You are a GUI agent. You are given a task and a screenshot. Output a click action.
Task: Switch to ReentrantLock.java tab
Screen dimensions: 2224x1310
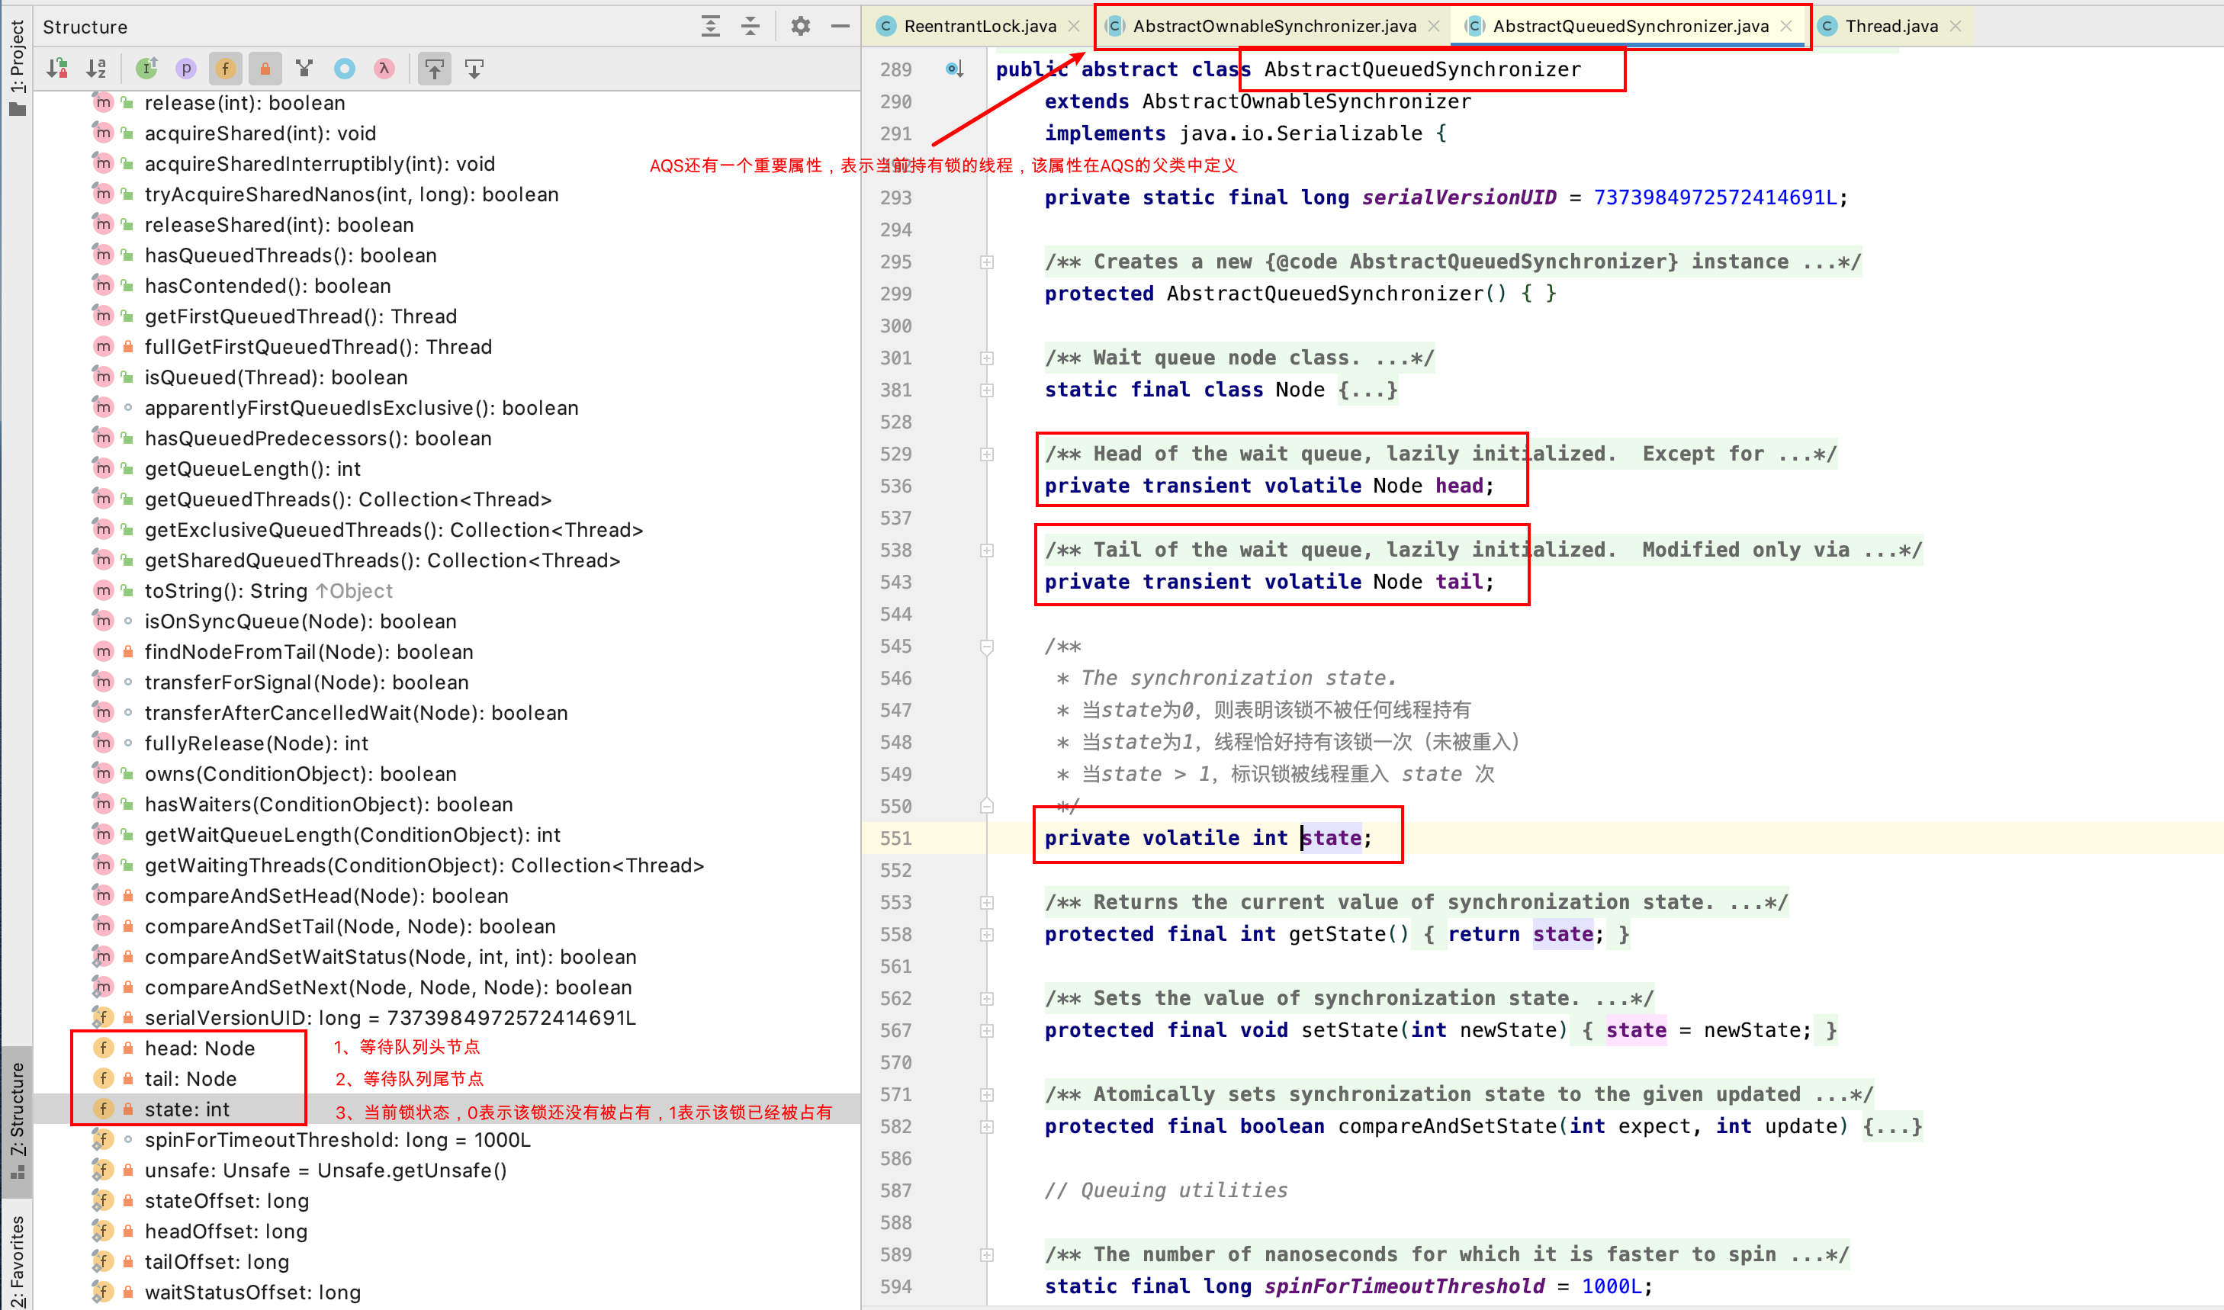tap(979, 27)
